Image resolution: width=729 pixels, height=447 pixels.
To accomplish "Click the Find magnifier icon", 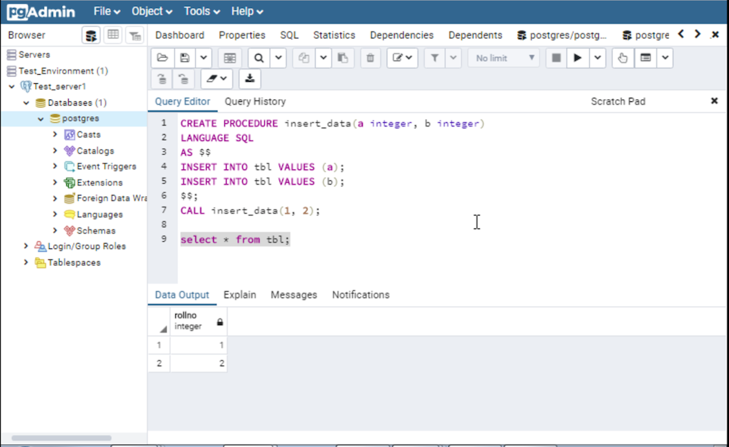I will pos(259,58).
